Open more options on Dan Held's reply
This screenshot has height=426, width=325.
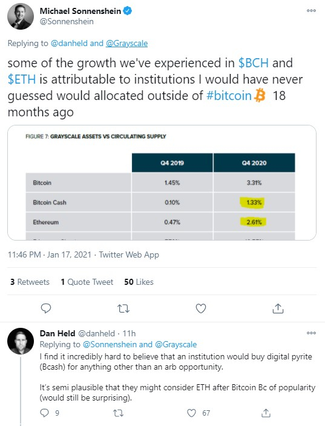[311, 333]
